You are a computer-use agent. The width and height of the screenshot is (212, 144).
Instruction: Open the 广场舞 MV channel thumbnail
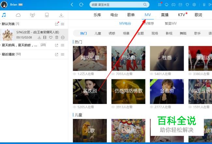click(x=128, y=58)
